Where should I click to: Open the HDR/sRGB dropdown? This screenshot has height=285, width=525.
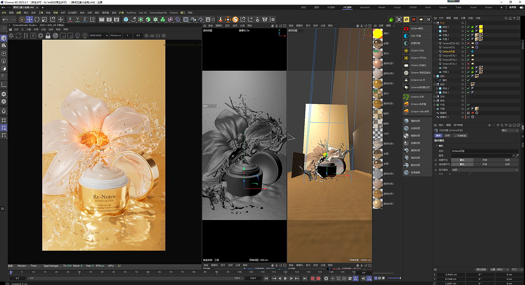(99, 36)
